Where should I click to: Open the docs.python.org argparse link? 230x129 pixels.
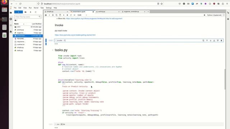[x=94, y=19]
